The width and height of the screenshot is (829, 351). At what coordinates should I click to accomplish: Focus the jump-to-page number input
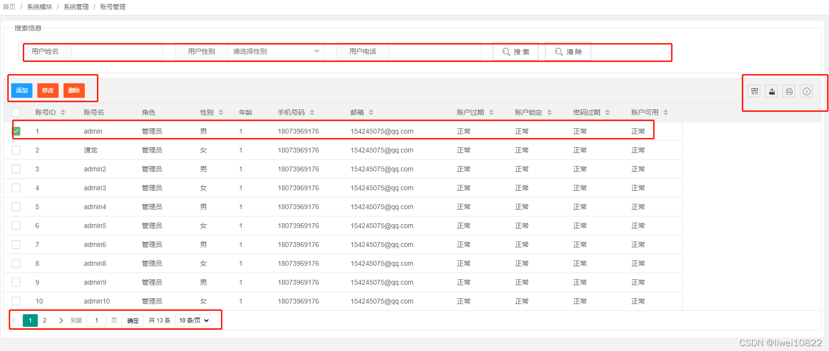point(96,320)
